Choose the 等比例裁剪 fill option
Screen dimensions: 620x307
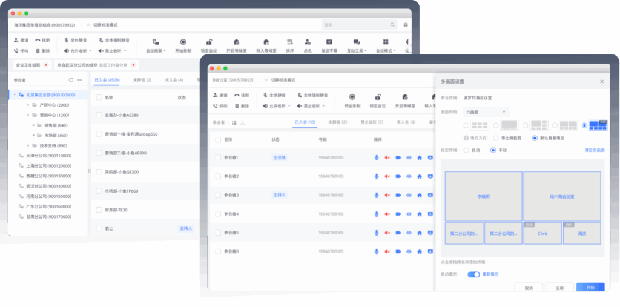(x=496, y=137)
